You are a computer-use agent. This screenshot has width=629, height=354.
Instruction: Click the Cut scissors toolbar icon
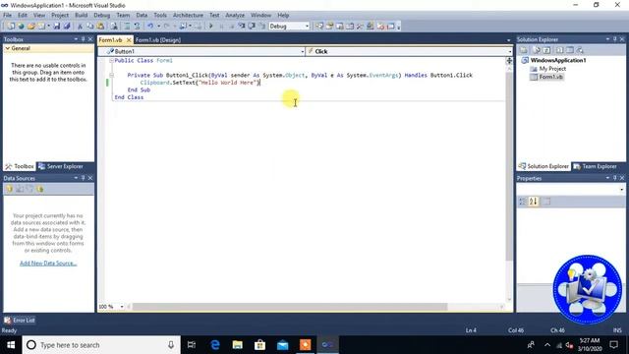(80, 27)
